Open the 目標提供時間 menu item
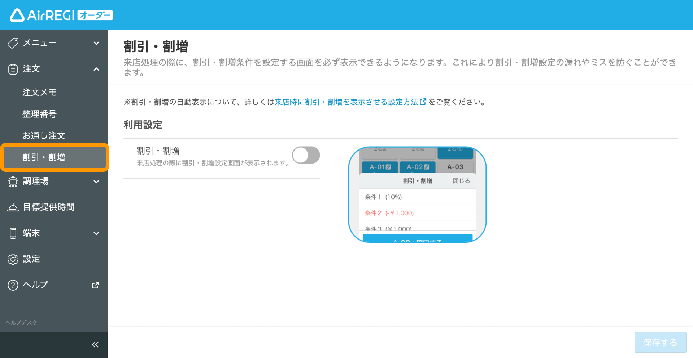Image resolution: width=693 pixels, height=358 pixels. [54, 207]
